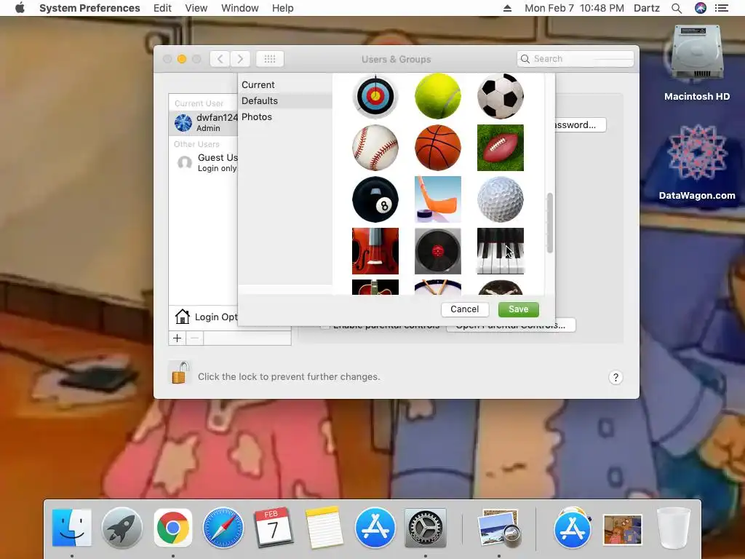Screen dimensions: 745x559
Task: Open Preview from the Dock
Action: pos(499,528)
